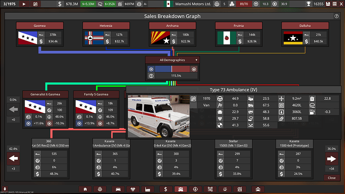Click the 16355 score value

pos(318,4)
